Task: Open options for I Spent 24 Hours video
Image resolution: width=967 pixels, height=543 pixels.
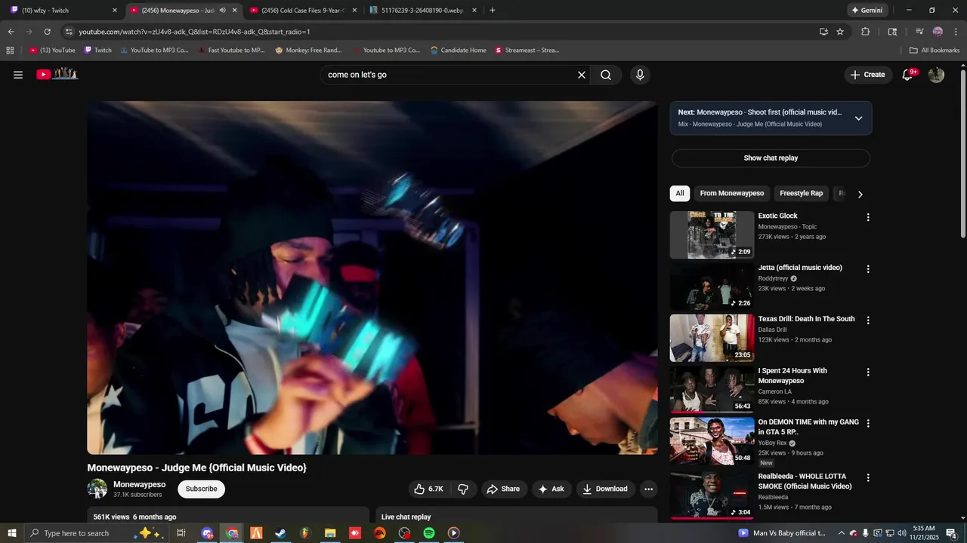Action: point(867,372)
